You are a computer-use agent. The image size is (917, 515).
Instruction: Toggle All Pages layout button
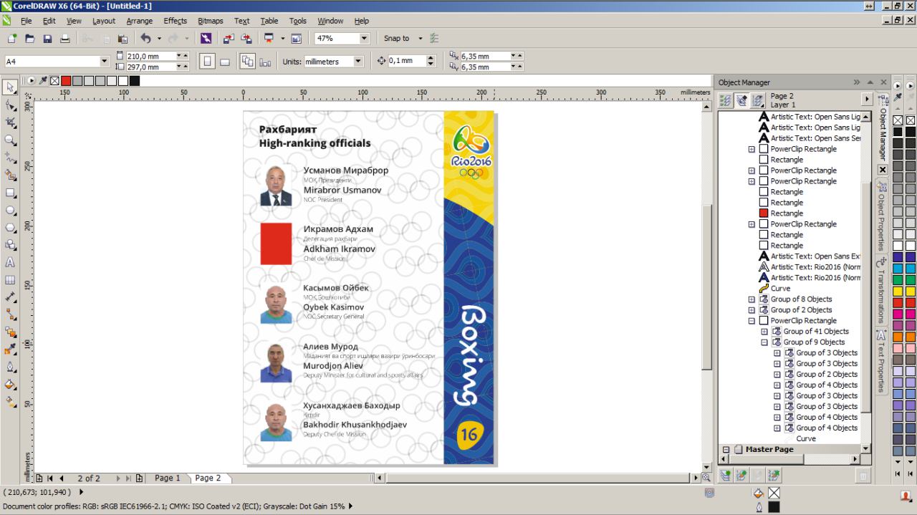click(x=247, y=62)
